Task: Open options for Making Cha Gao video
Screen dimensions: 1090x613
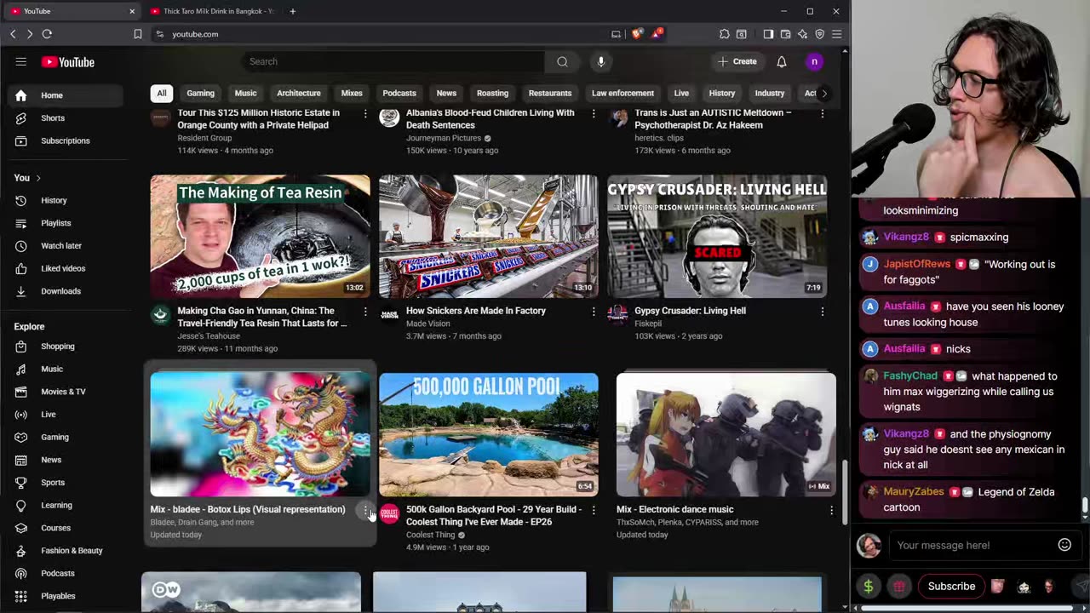Action: pos(365,312)
